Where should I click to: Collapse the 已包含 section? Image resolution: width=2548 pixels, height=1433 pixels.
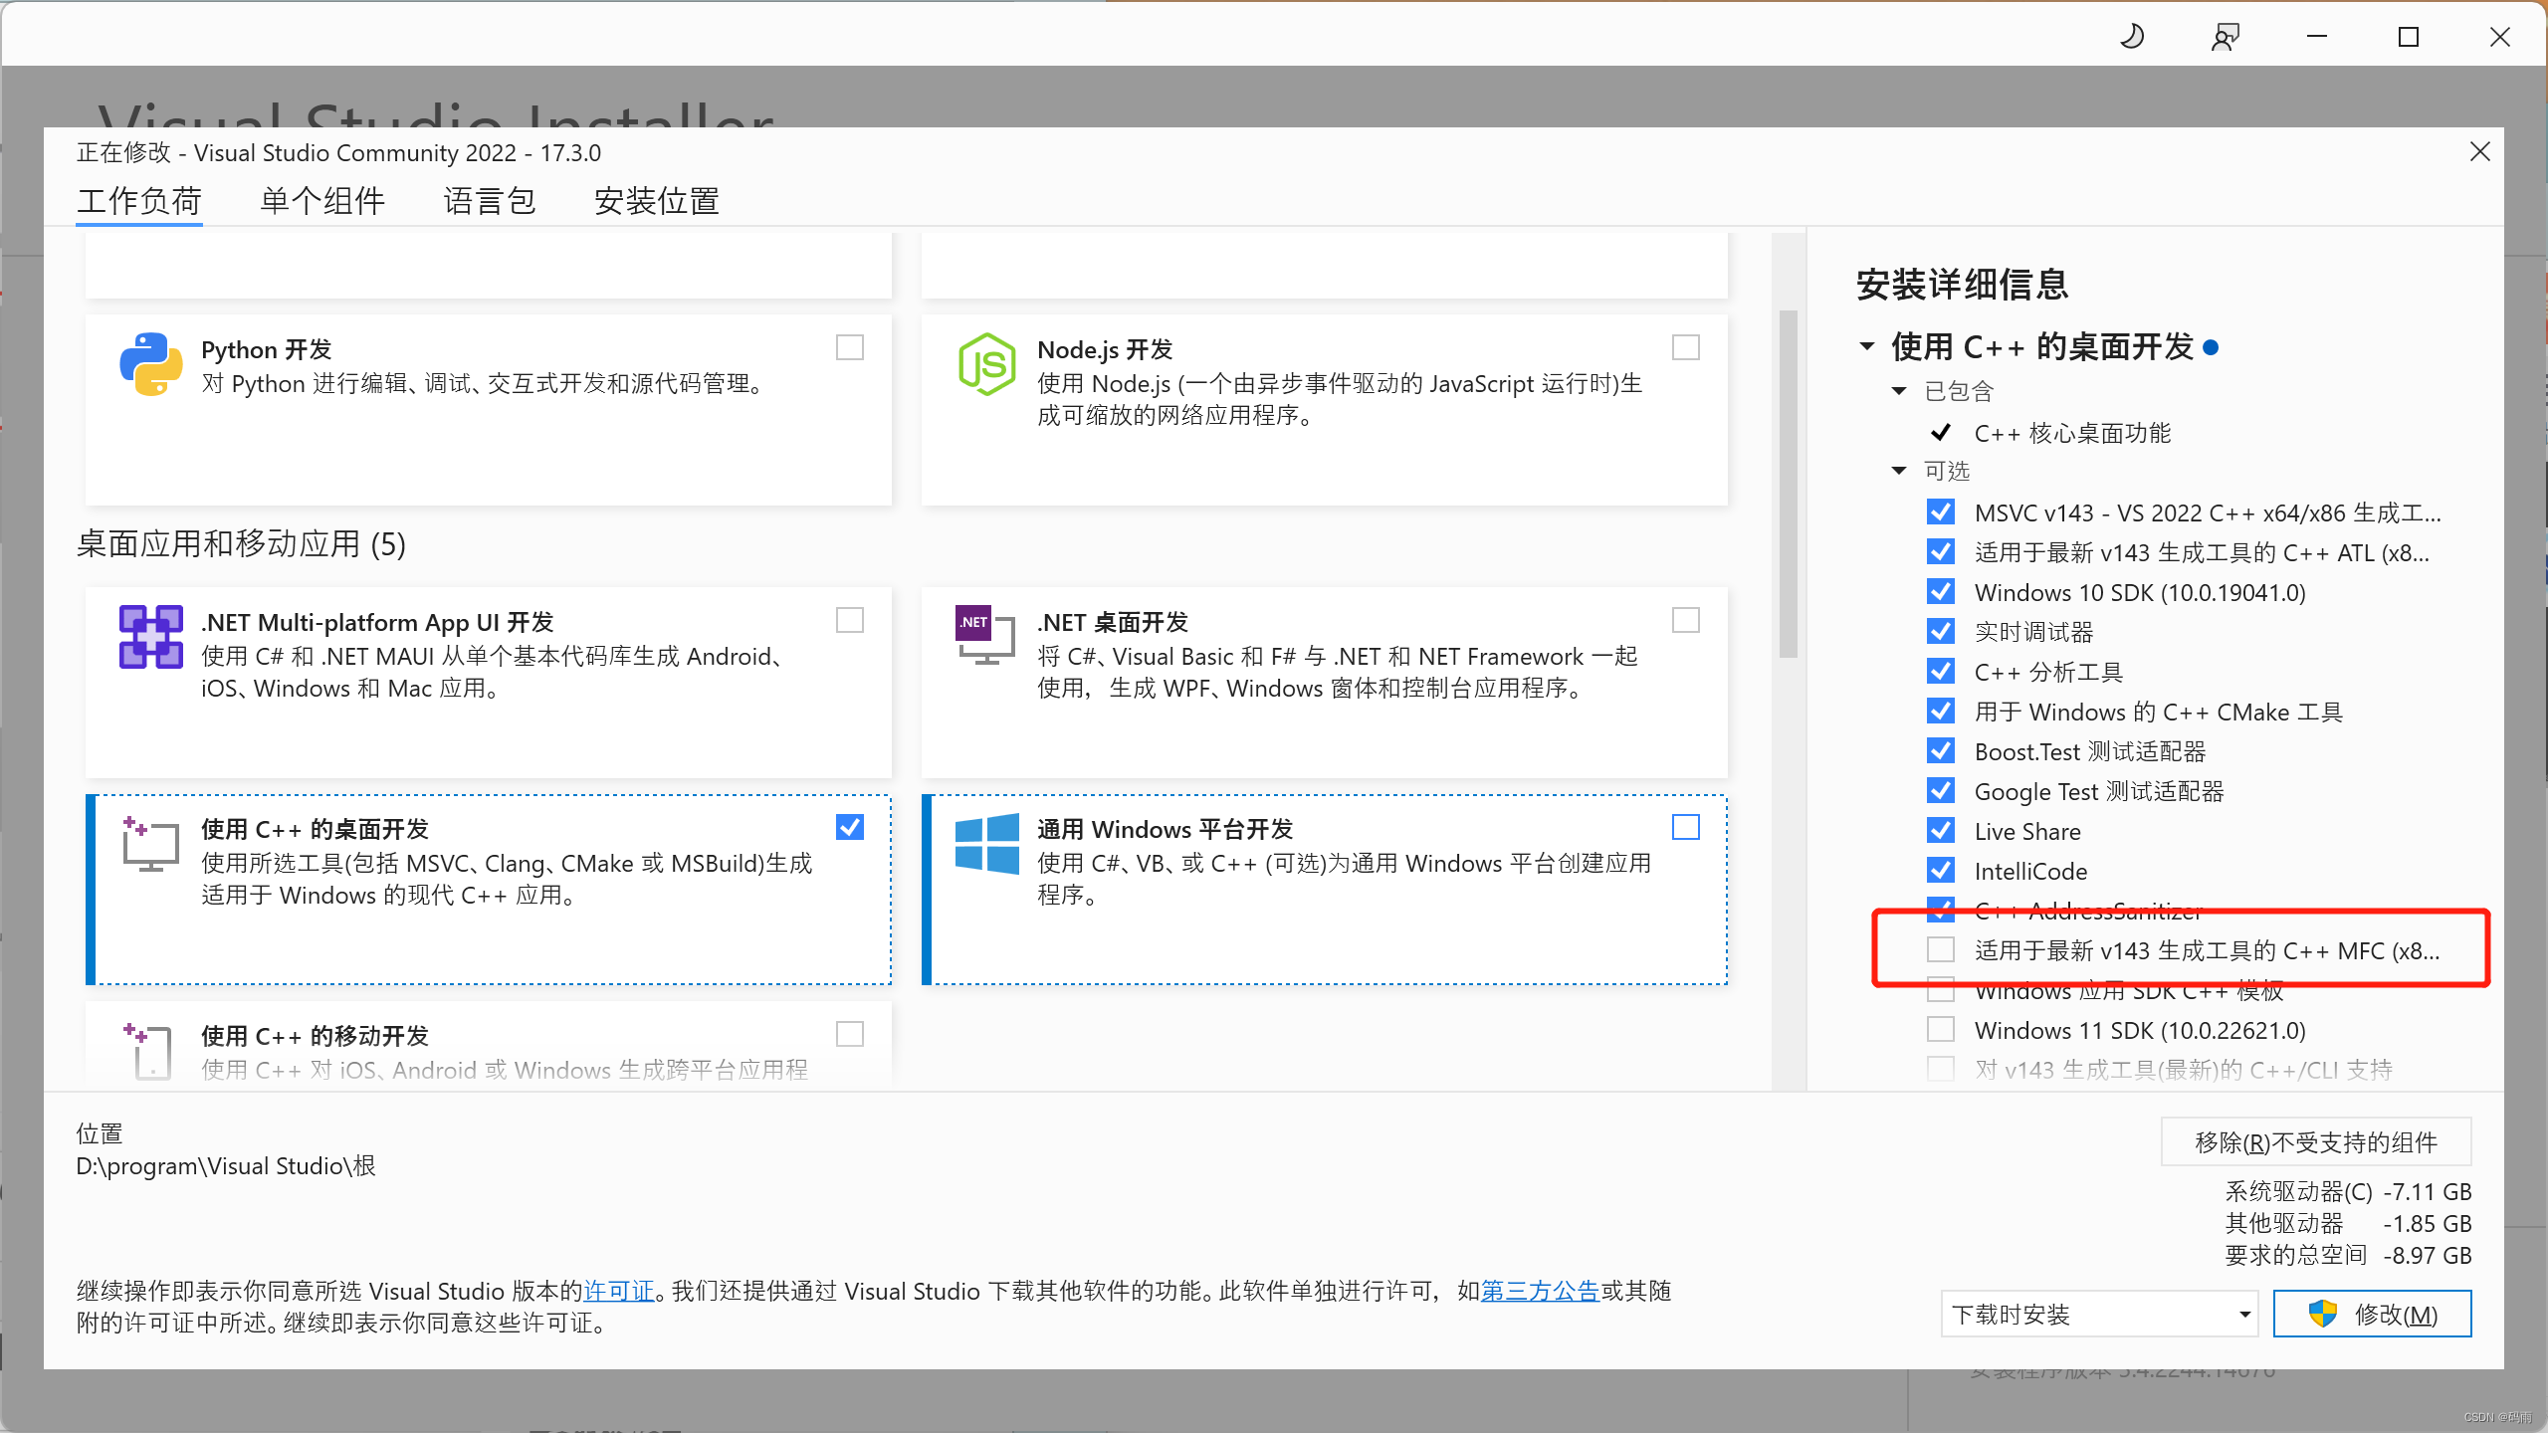point(1899,390)
